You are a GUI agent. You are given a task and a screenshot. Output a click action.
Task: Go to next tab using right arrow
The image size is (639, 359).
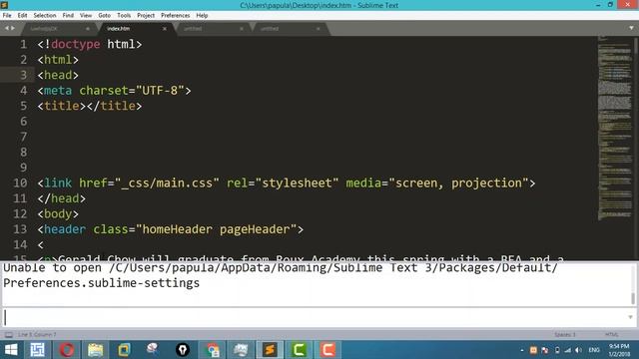13,28
